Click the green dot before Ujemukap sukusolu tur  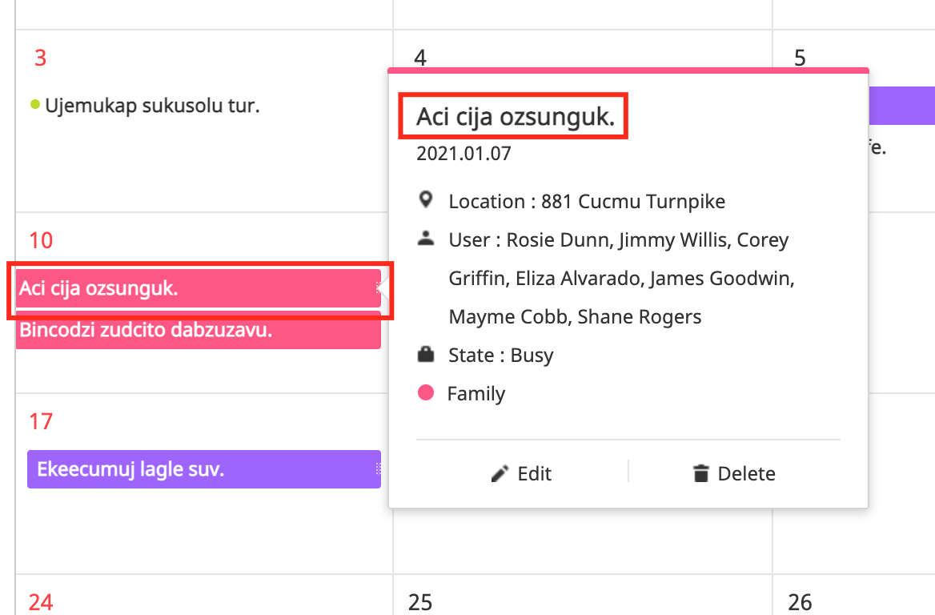[x=34, y=103]
